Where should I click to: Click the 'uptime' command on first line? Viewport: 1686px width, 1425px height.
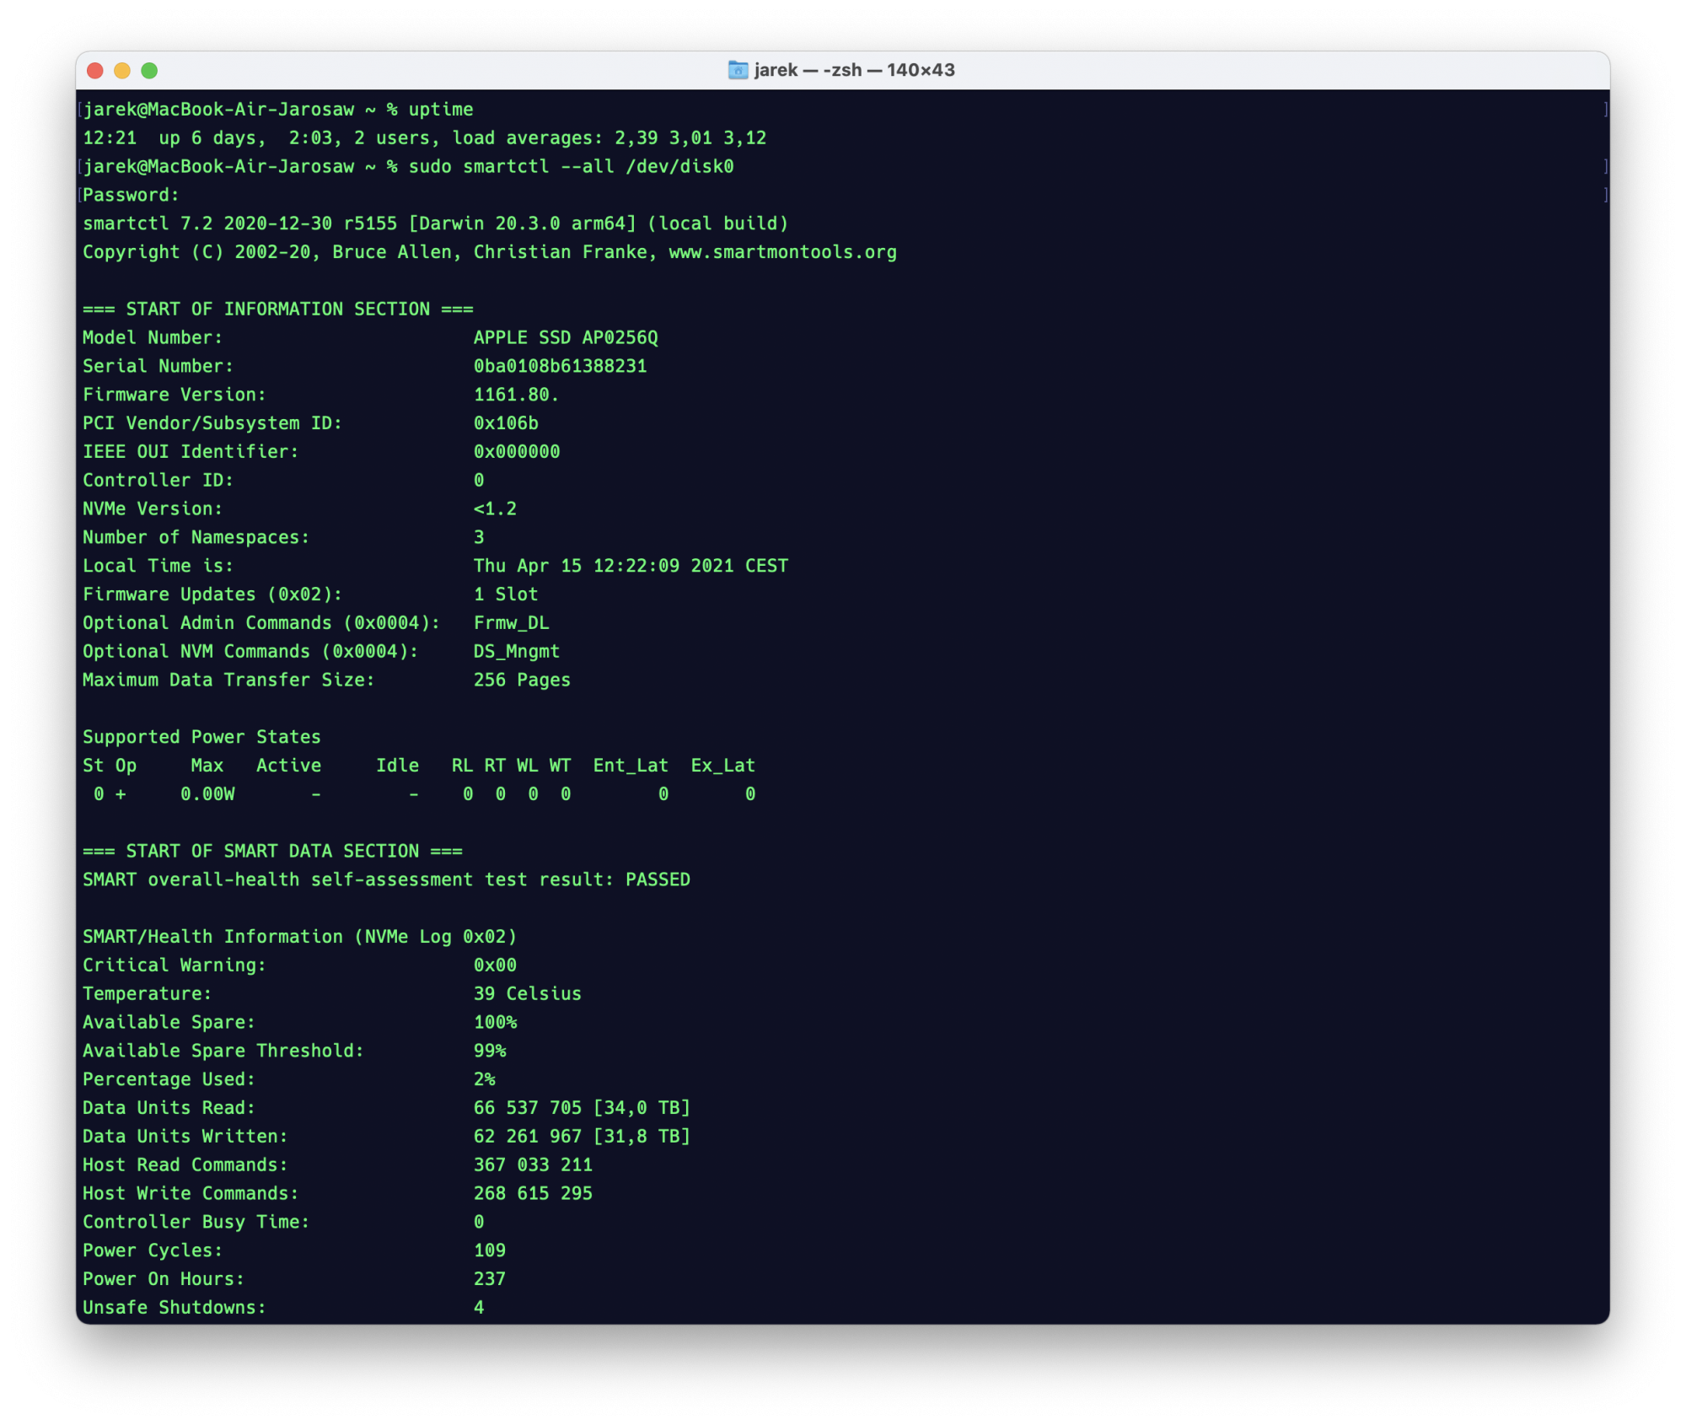[x=441, y=110]
